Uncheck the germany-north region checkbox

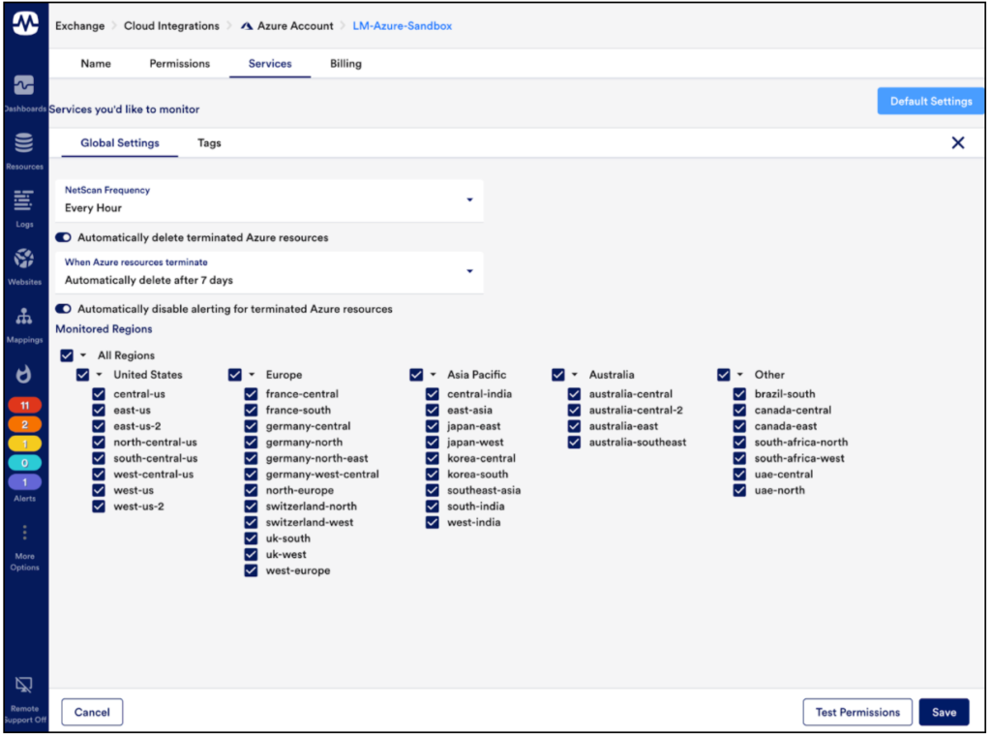click(x=251, y=442)
